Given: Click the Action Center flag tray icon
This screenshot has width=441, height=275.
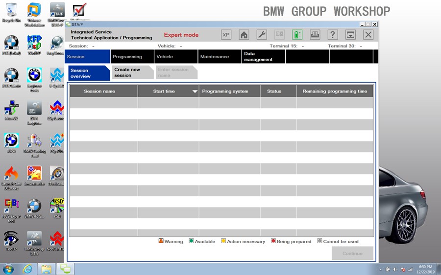Looking at the screenshot, I should click(402, 269).
